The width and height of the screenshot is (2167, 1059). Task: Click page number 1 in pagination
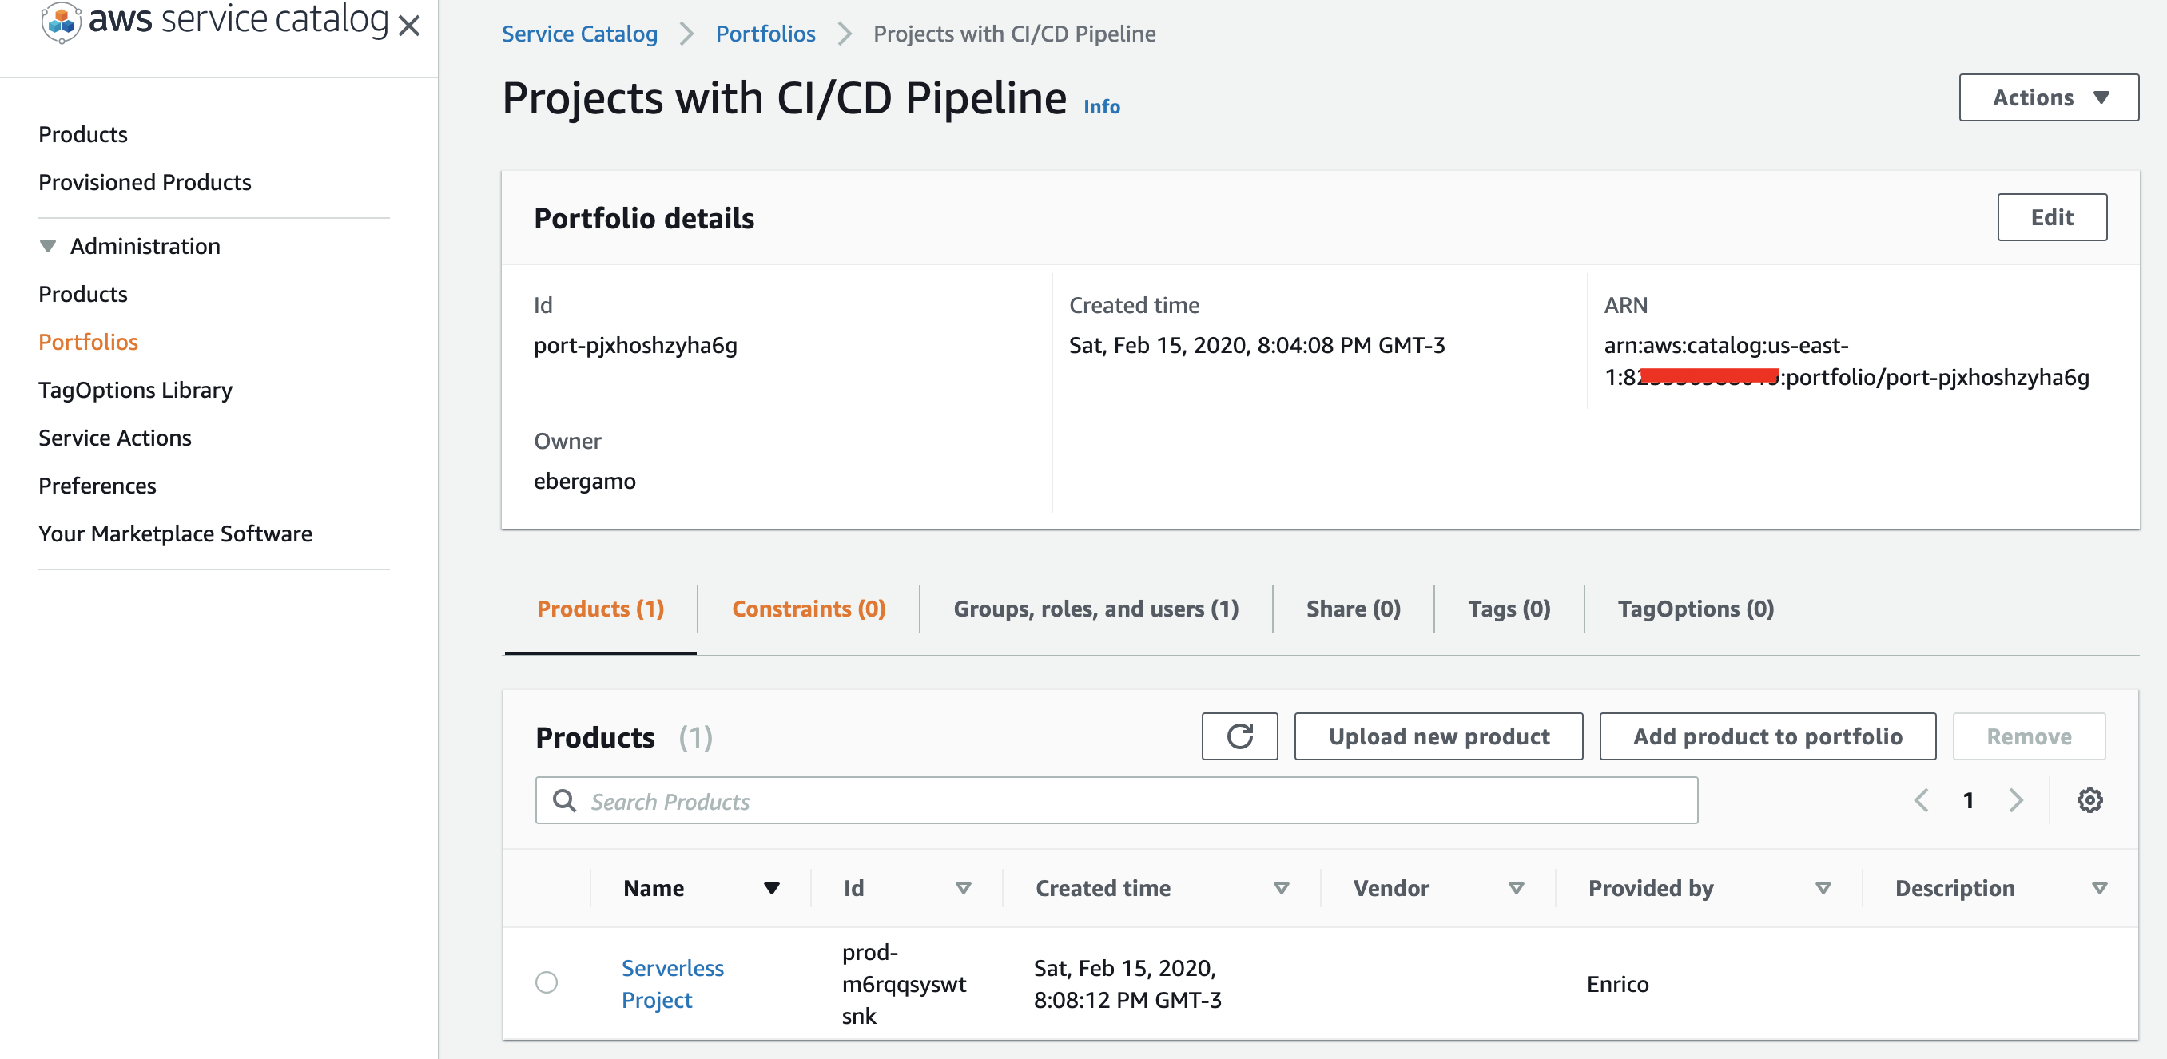1969,800
